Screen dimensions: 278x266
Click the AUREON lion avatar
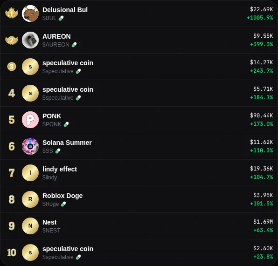click(x=30, y=40)
